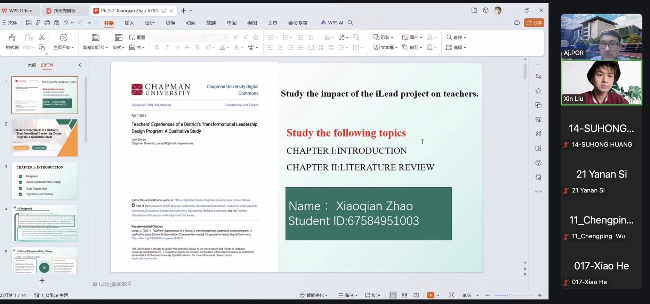Collapse the slide thumbnail panel
This screenshot has width=650, height=304.
click(80, 65)
